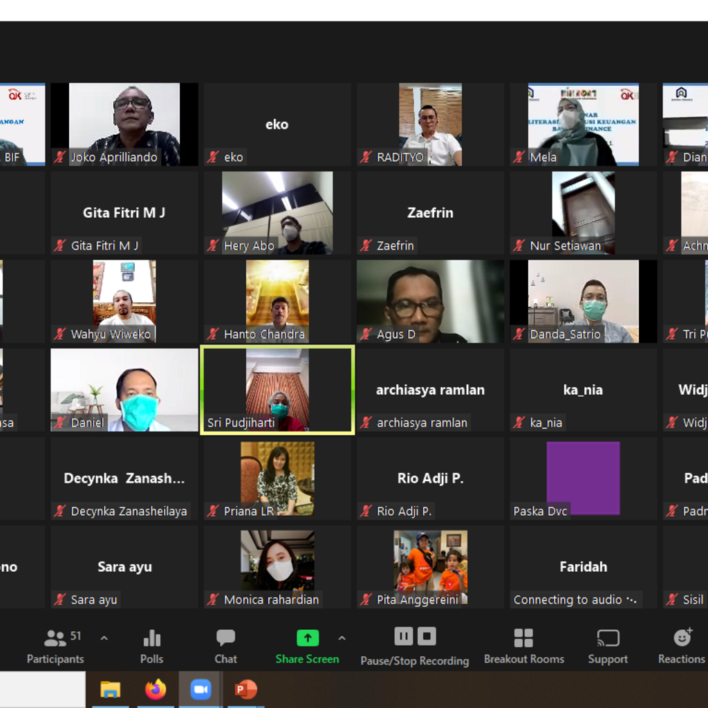Expand the arrow beside Participants
The height and width of the screenshot is (708, 708).
(104, 638)
